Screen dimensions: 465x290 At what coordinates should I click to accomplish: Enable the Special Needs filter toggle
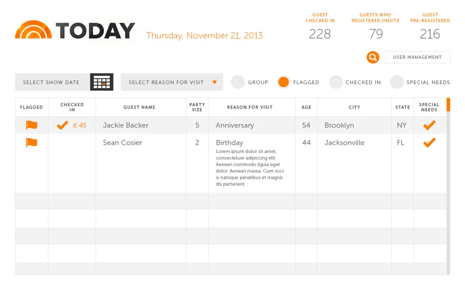pyautogui.click(x=397, y=82)
